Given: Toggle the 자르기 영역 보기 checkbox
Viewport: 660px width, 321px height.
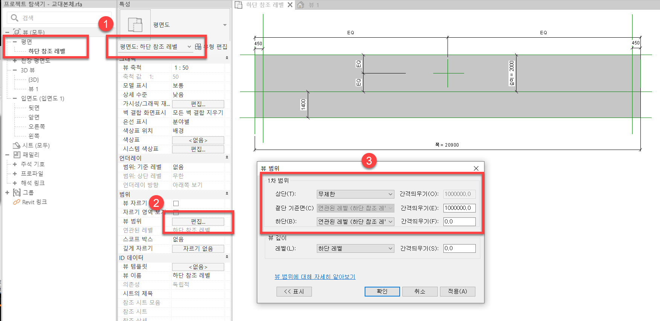Looking at the screenshot, I should (176, 212).
